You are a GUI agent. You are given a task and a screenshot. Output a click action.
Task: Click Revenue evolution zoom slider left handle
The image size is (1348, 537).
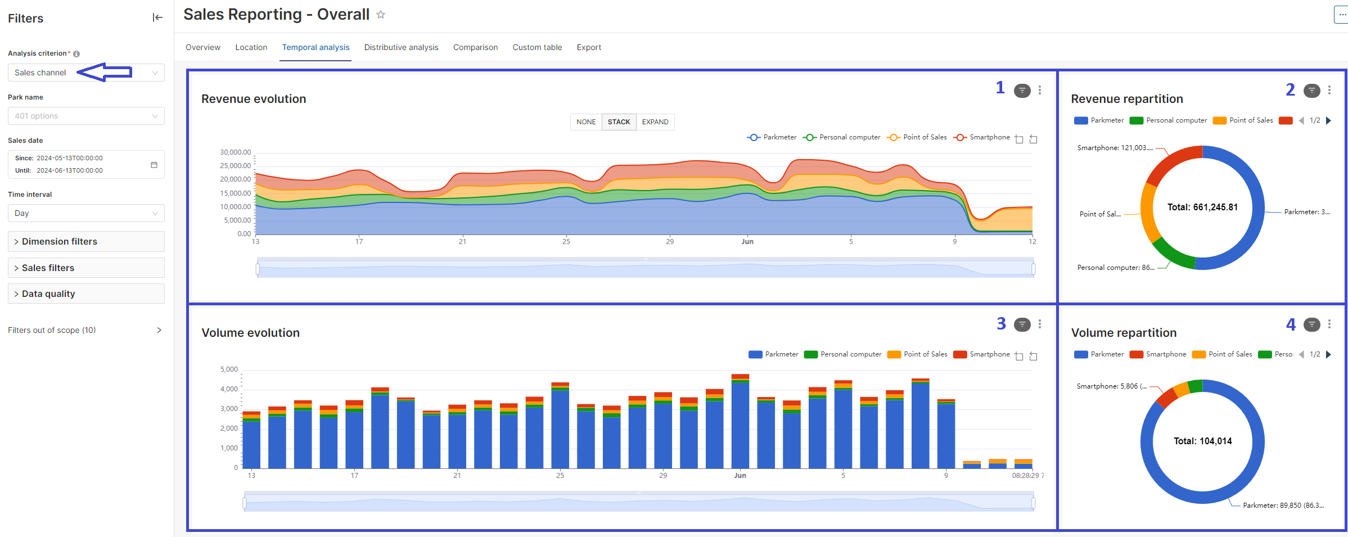pos(258,269)
